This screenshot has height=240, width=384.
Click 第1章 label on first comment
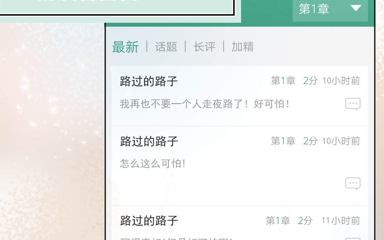click(283, 81)
